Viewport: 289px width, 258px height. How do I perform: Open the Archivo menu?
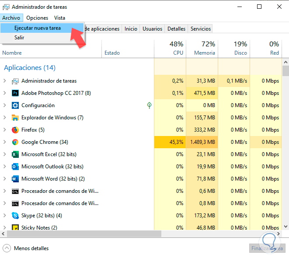pyautogui.click(x=11, y=18)
